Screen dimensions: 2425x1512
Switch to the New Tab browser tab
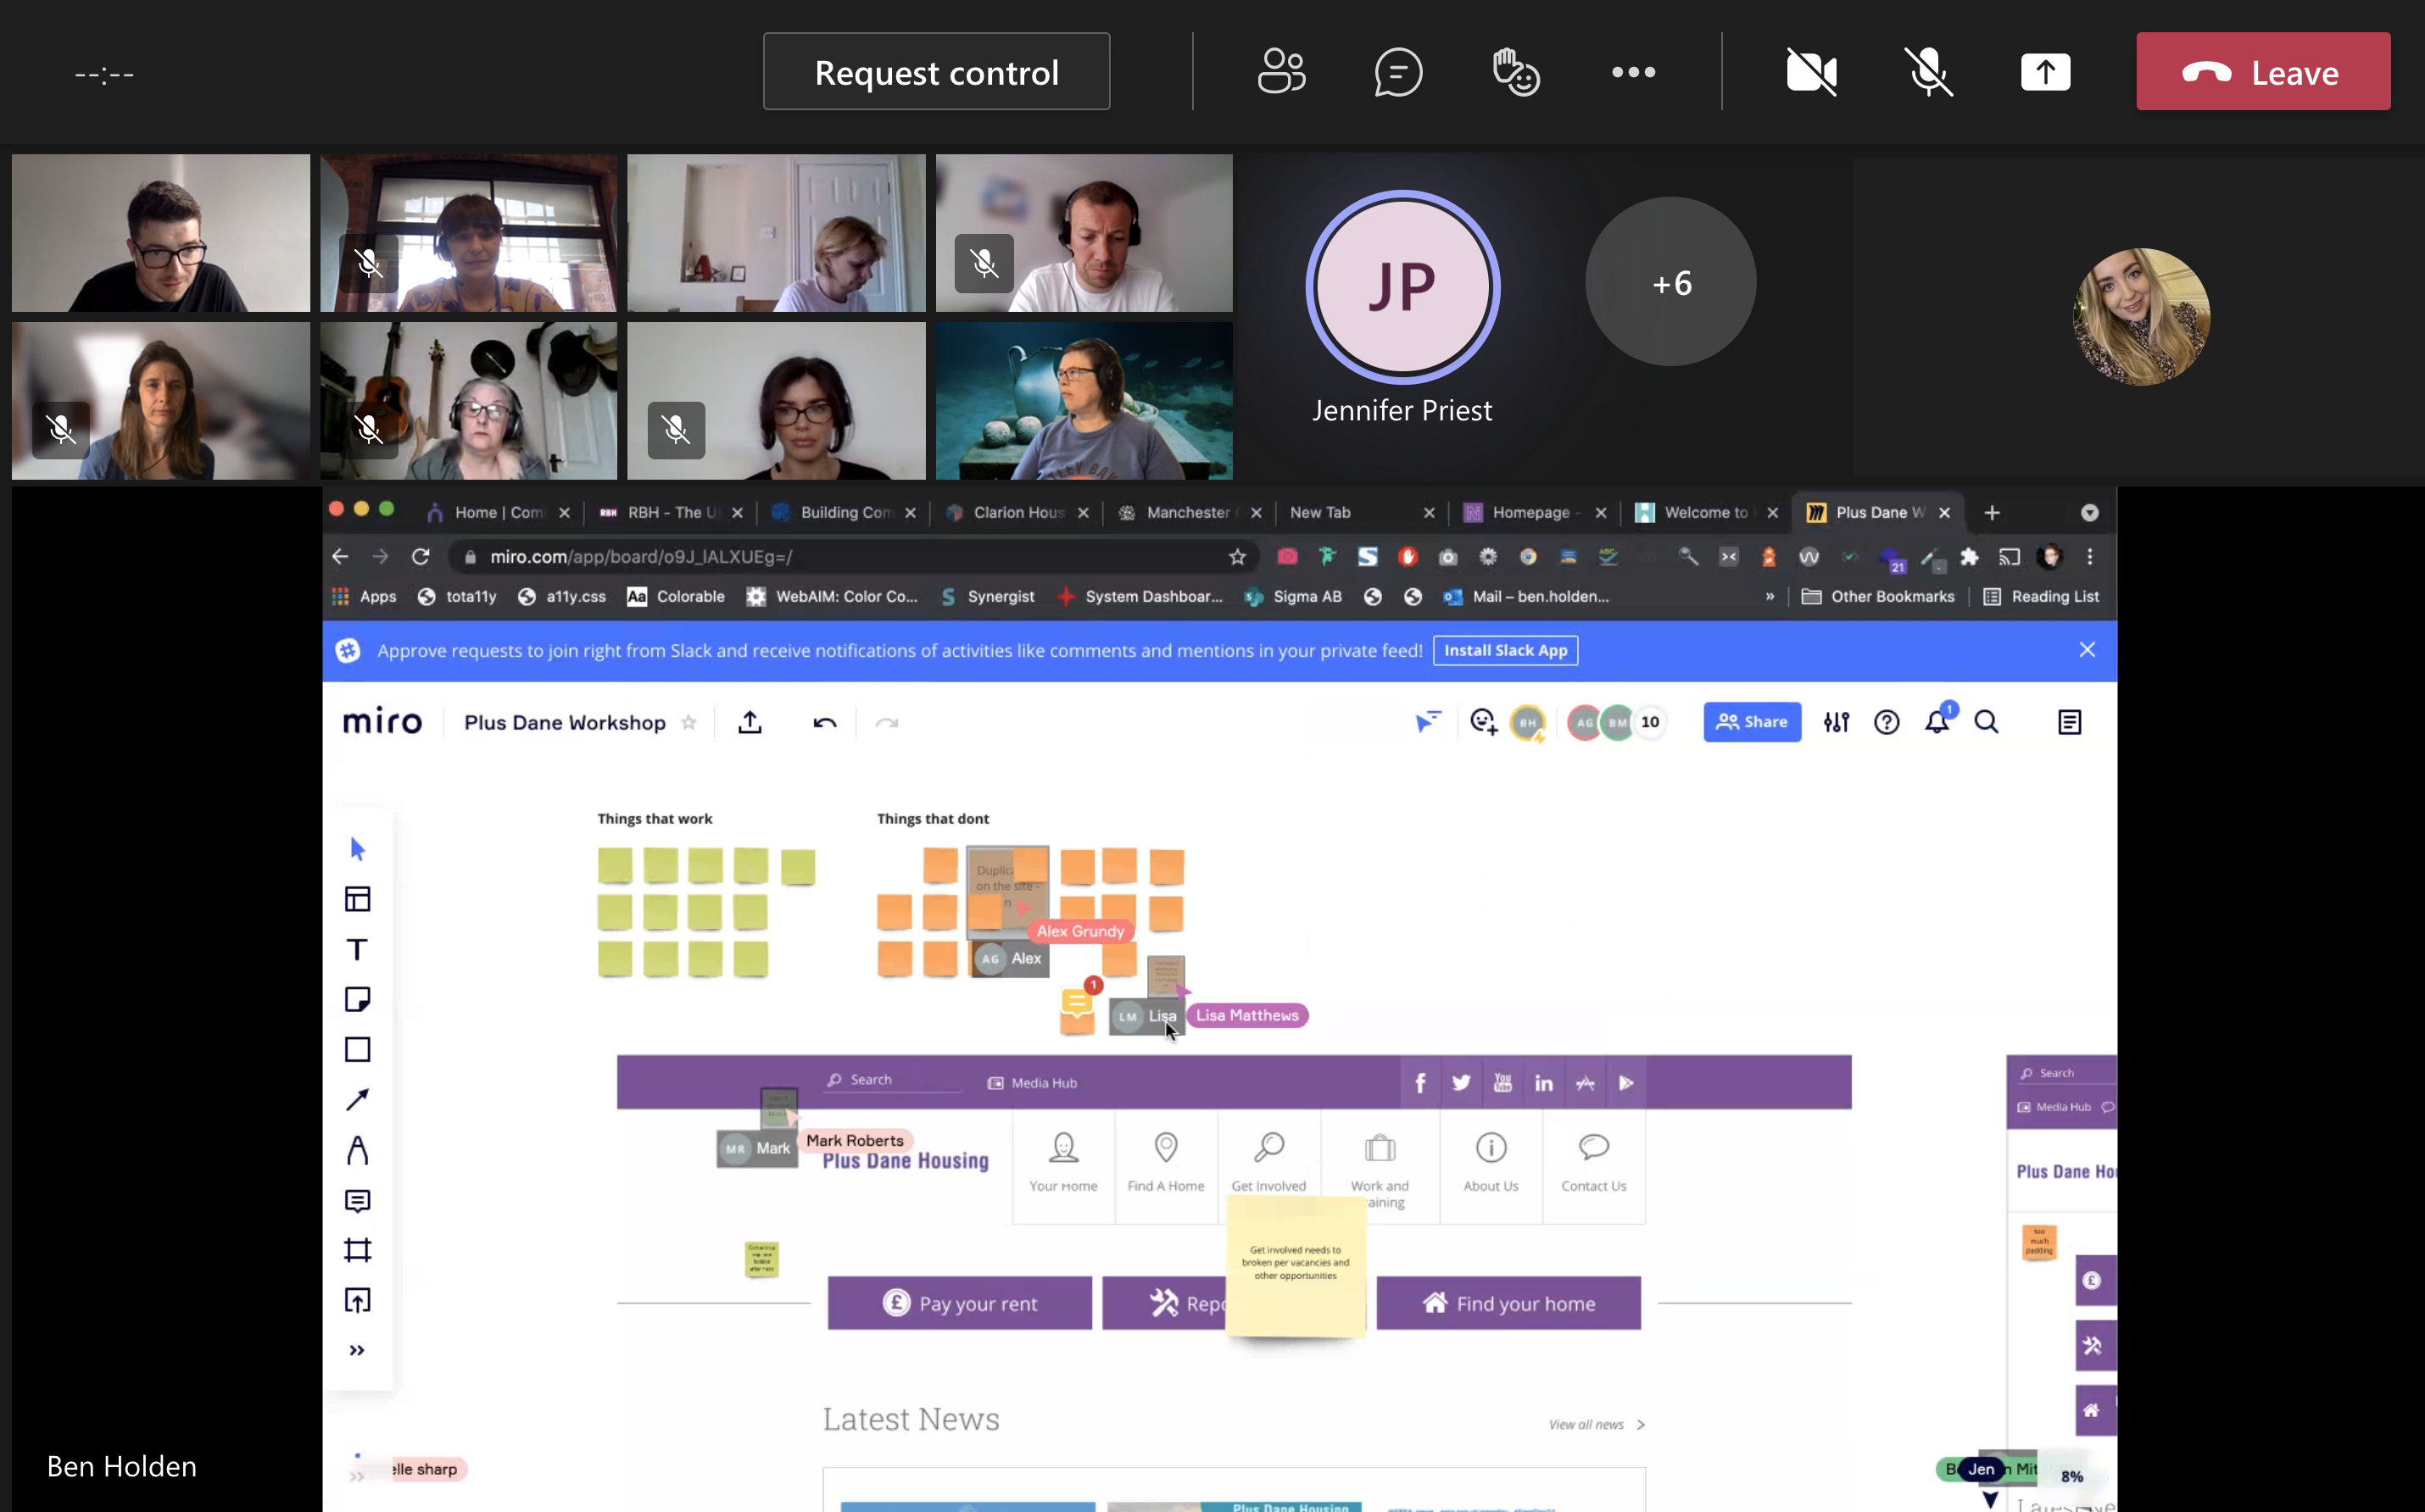(x=1320, y=511)
